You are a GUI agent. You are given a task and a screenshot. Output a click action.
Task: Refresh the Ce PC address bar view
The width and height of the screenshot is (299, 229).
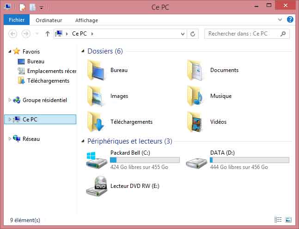click(193, 34)
